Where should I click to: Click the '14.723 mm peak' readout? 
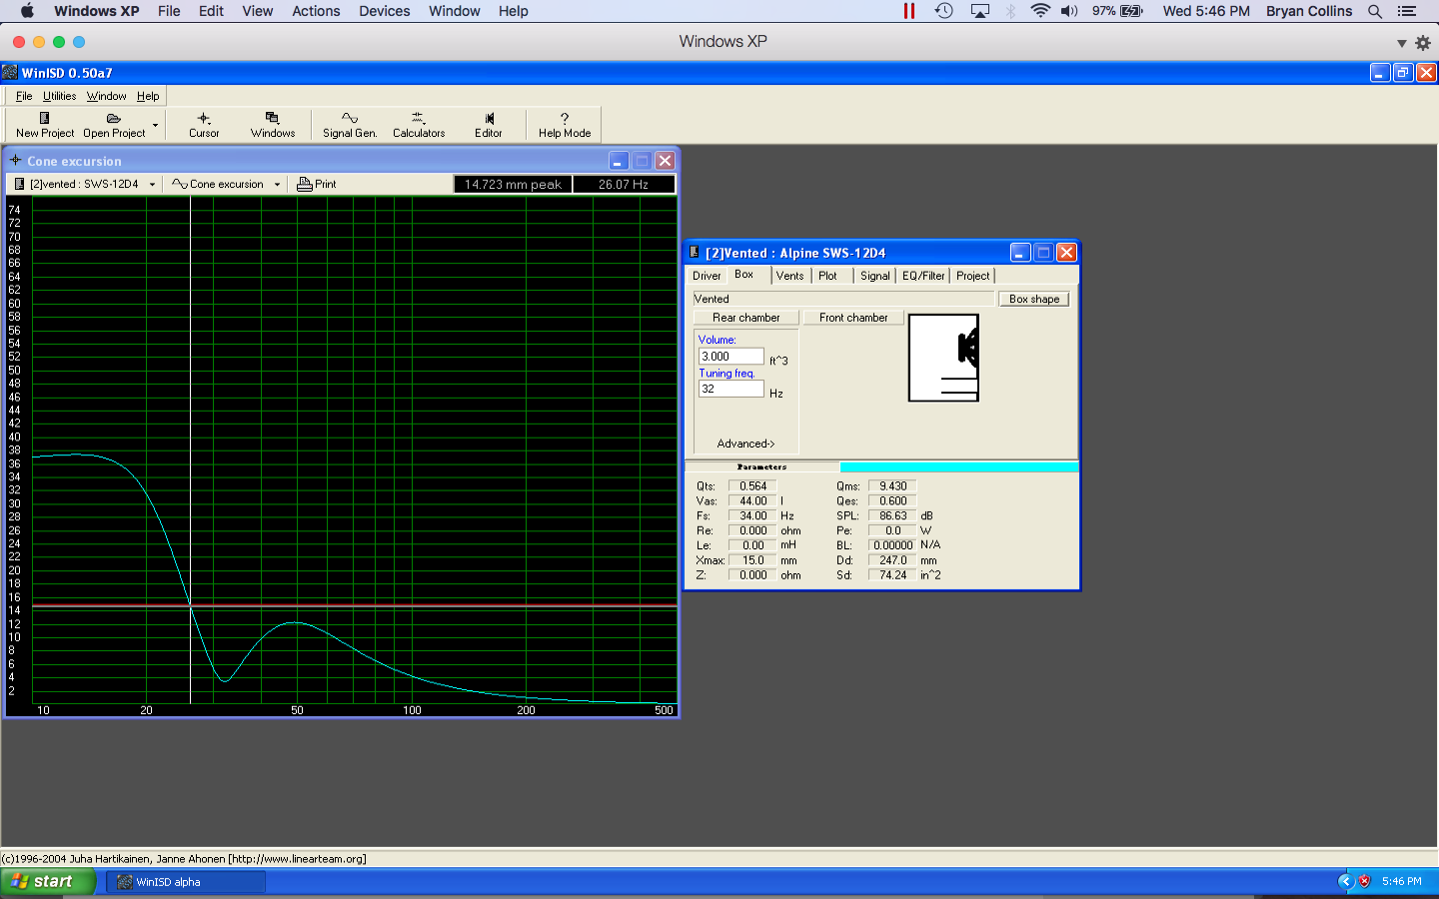[x=513, y=184]
